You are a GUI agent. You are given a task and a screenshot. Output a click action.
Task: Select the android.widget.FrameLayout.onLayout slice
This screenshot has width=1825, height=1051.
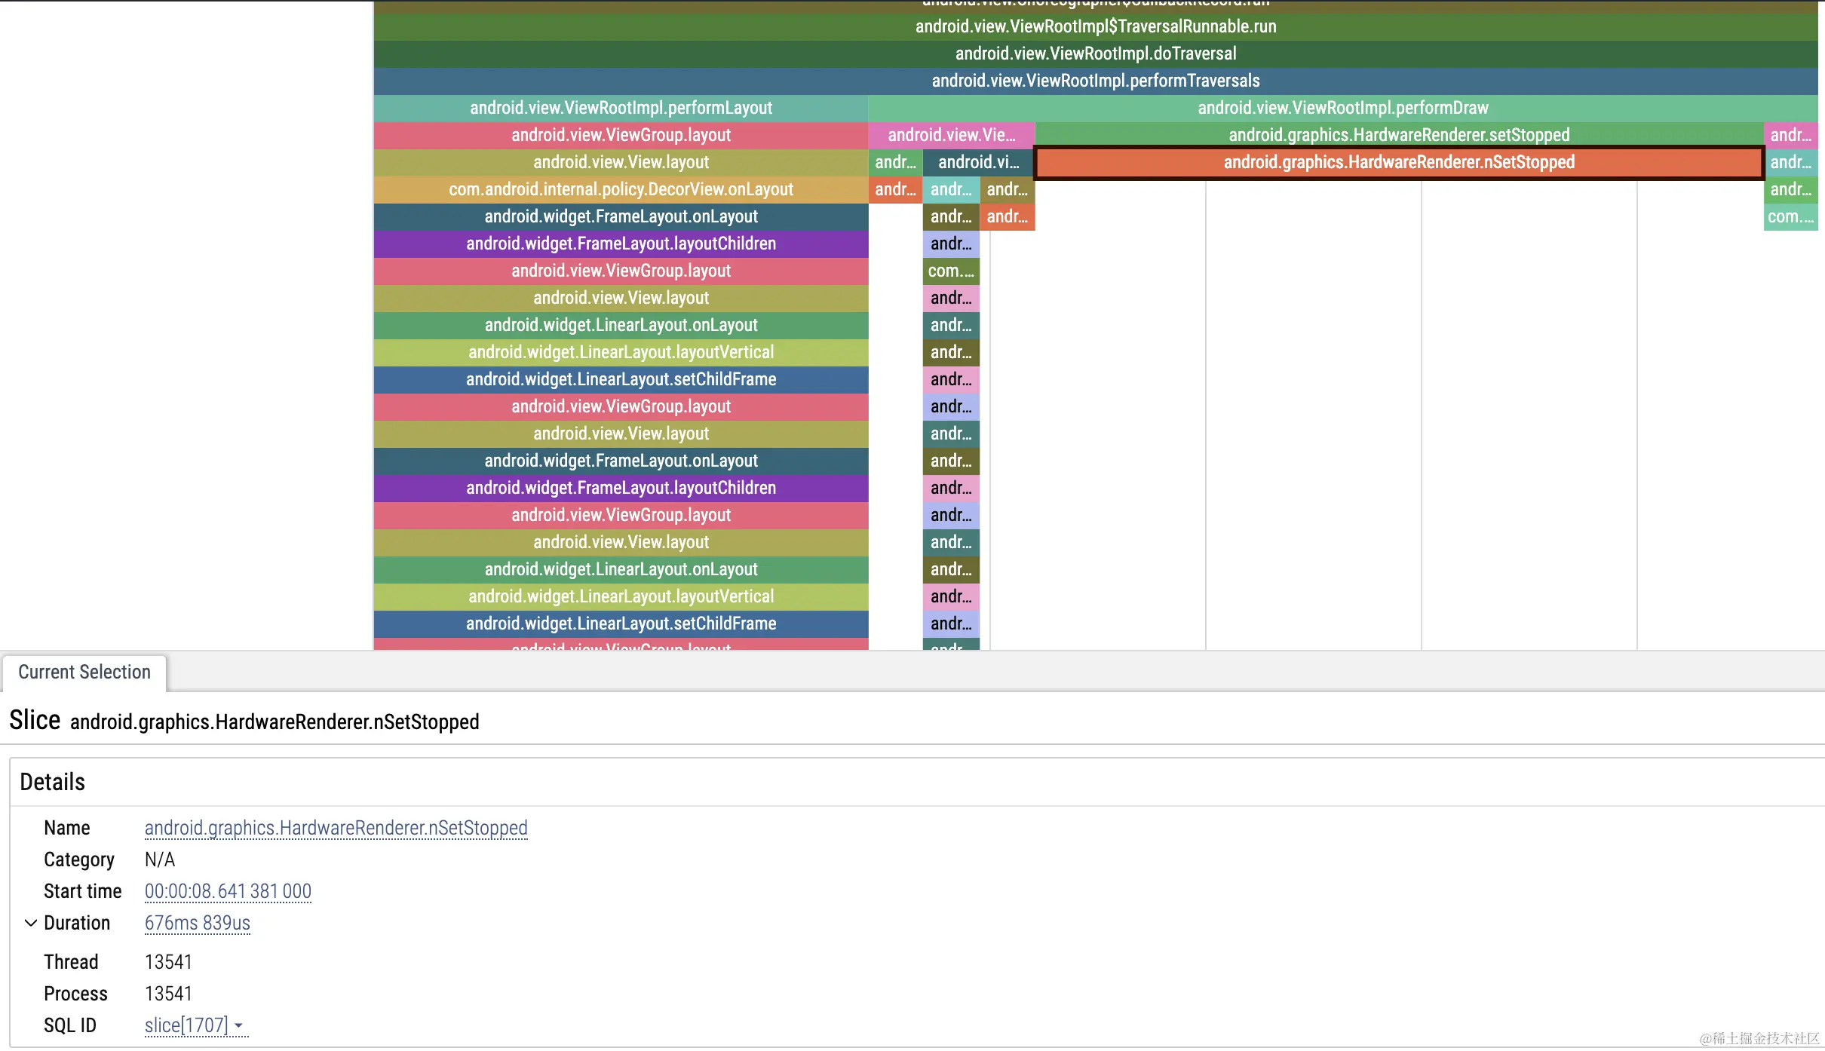click(x=620, y=216)
